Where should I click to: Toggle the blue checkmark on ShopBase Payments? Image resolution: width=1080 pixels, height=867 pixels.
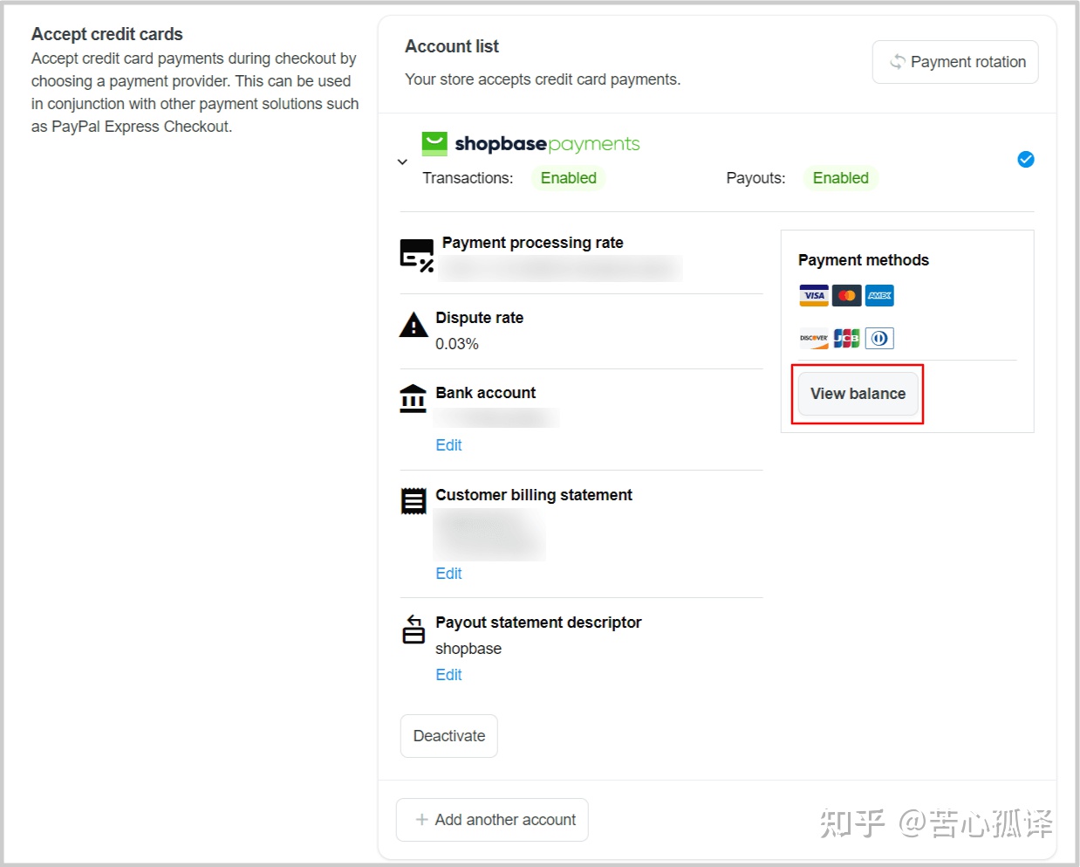(1026, 159)
